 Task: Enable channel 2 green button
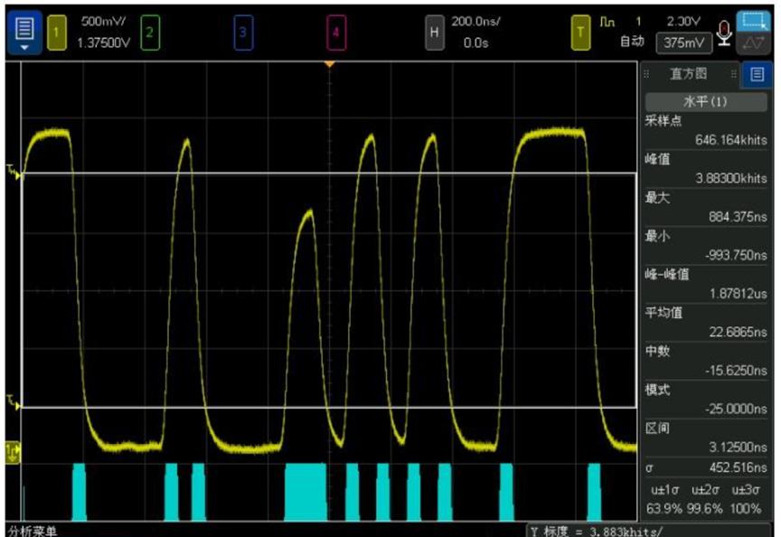[150, 33]
